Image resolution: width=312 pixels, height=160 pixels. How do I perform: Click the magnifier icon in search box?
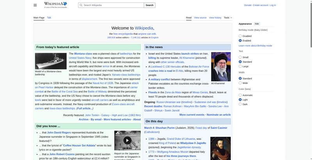tap(81, 5)
